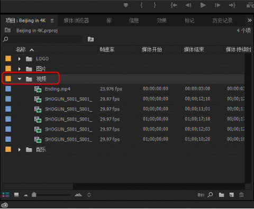The image size is (254, 209).
Task: Click Automate to Sequence icon
Action: pyautogui.click(x=201, y=195)
